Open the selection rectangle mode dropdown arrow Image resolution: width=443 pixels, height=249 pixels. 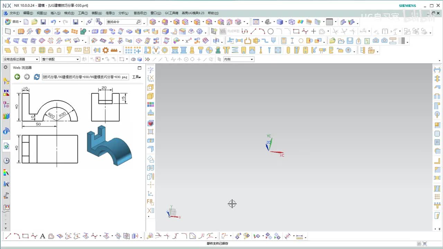click(127, 59)
